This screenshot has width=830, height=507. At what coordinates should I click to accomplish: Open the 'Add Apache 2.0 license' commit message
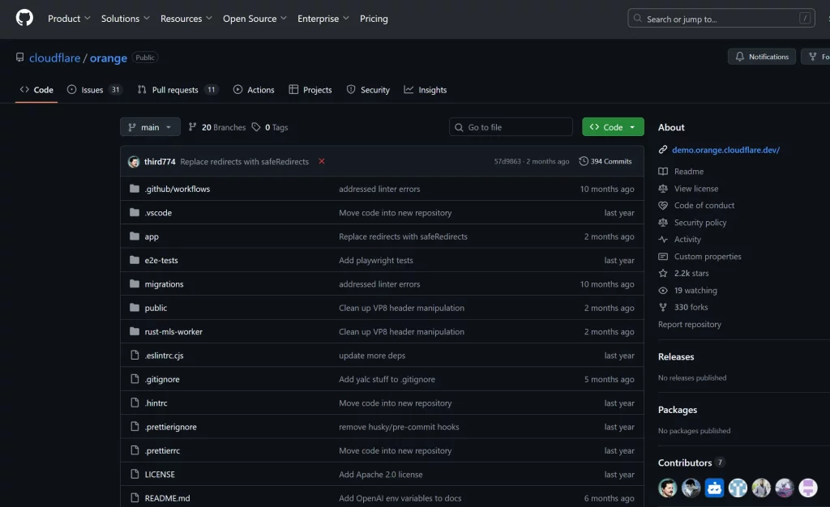pyautogui.click(x=381, y=475)
